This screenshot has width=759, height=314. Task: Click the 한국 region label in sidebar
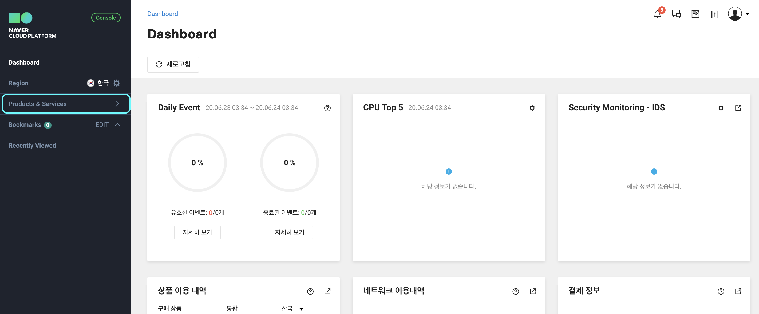103,83
